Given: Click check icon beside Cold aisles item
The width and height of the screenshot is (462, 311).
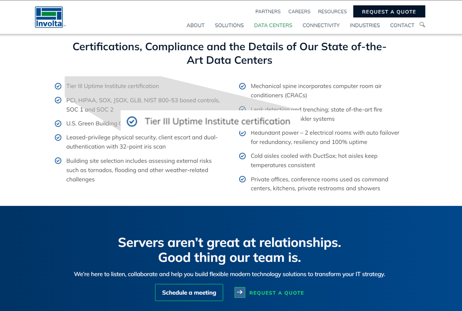Looking at the screenshot, I should click(242, 156).
